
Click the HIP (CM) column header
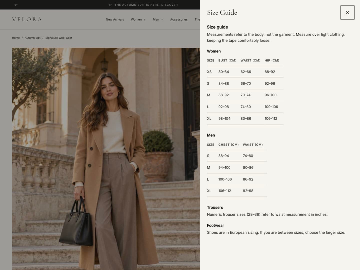pyautogui.click(x=272, y=60)
